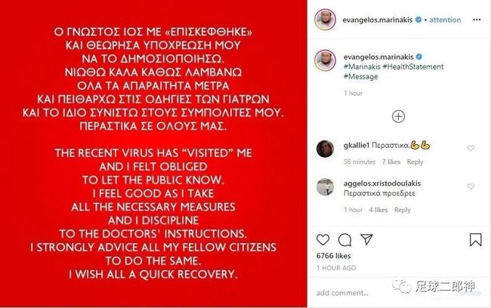Image resolution: width=491 pixels, height=308 pixels.
Task: Open evangelos.marinakis profile from header username
Action: coord(378,20)
